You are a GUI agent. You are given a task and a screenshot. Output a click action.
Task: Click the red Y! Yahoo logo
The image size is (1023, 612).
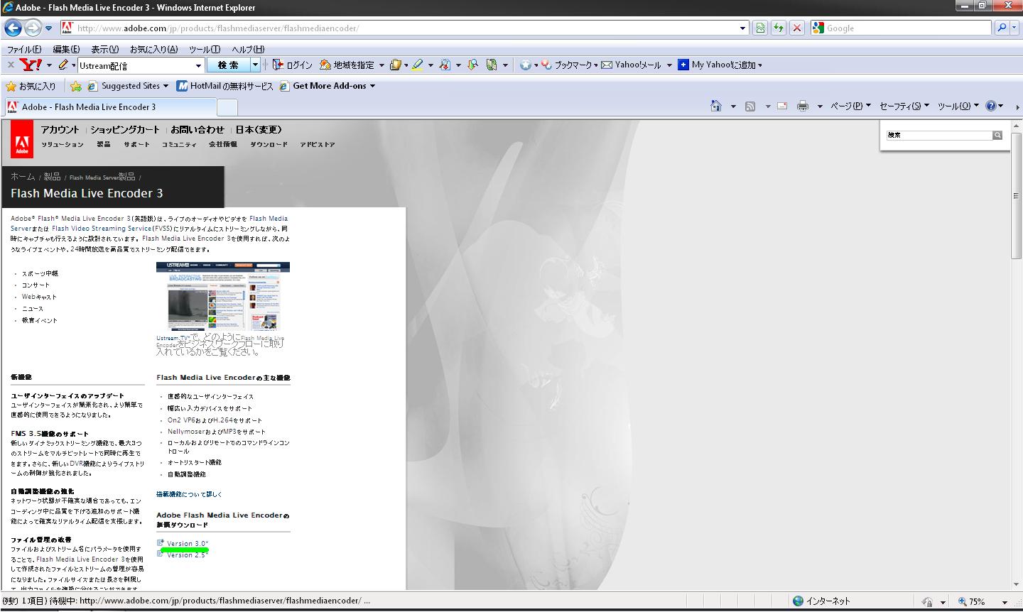tap(31, 65)
